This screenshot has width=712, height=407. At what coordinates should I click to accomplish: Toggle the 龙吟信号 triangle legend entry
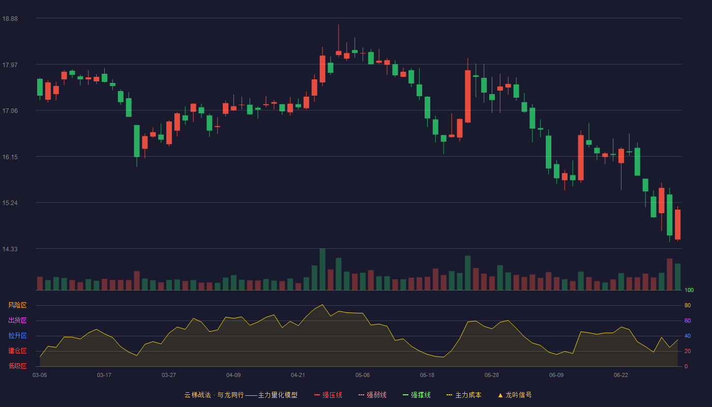[x=515, y=395]
